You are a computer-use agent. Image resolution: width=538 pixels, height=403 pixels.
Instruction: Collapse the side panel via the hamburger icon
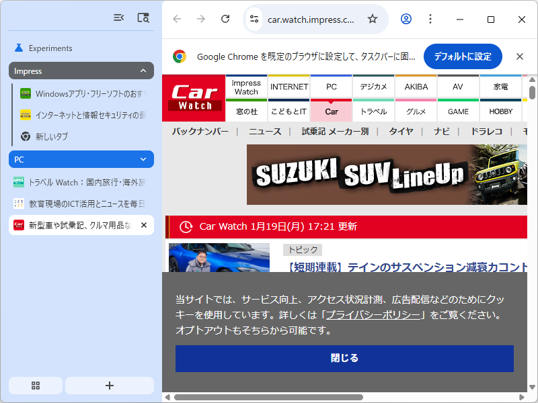(118, 17)
